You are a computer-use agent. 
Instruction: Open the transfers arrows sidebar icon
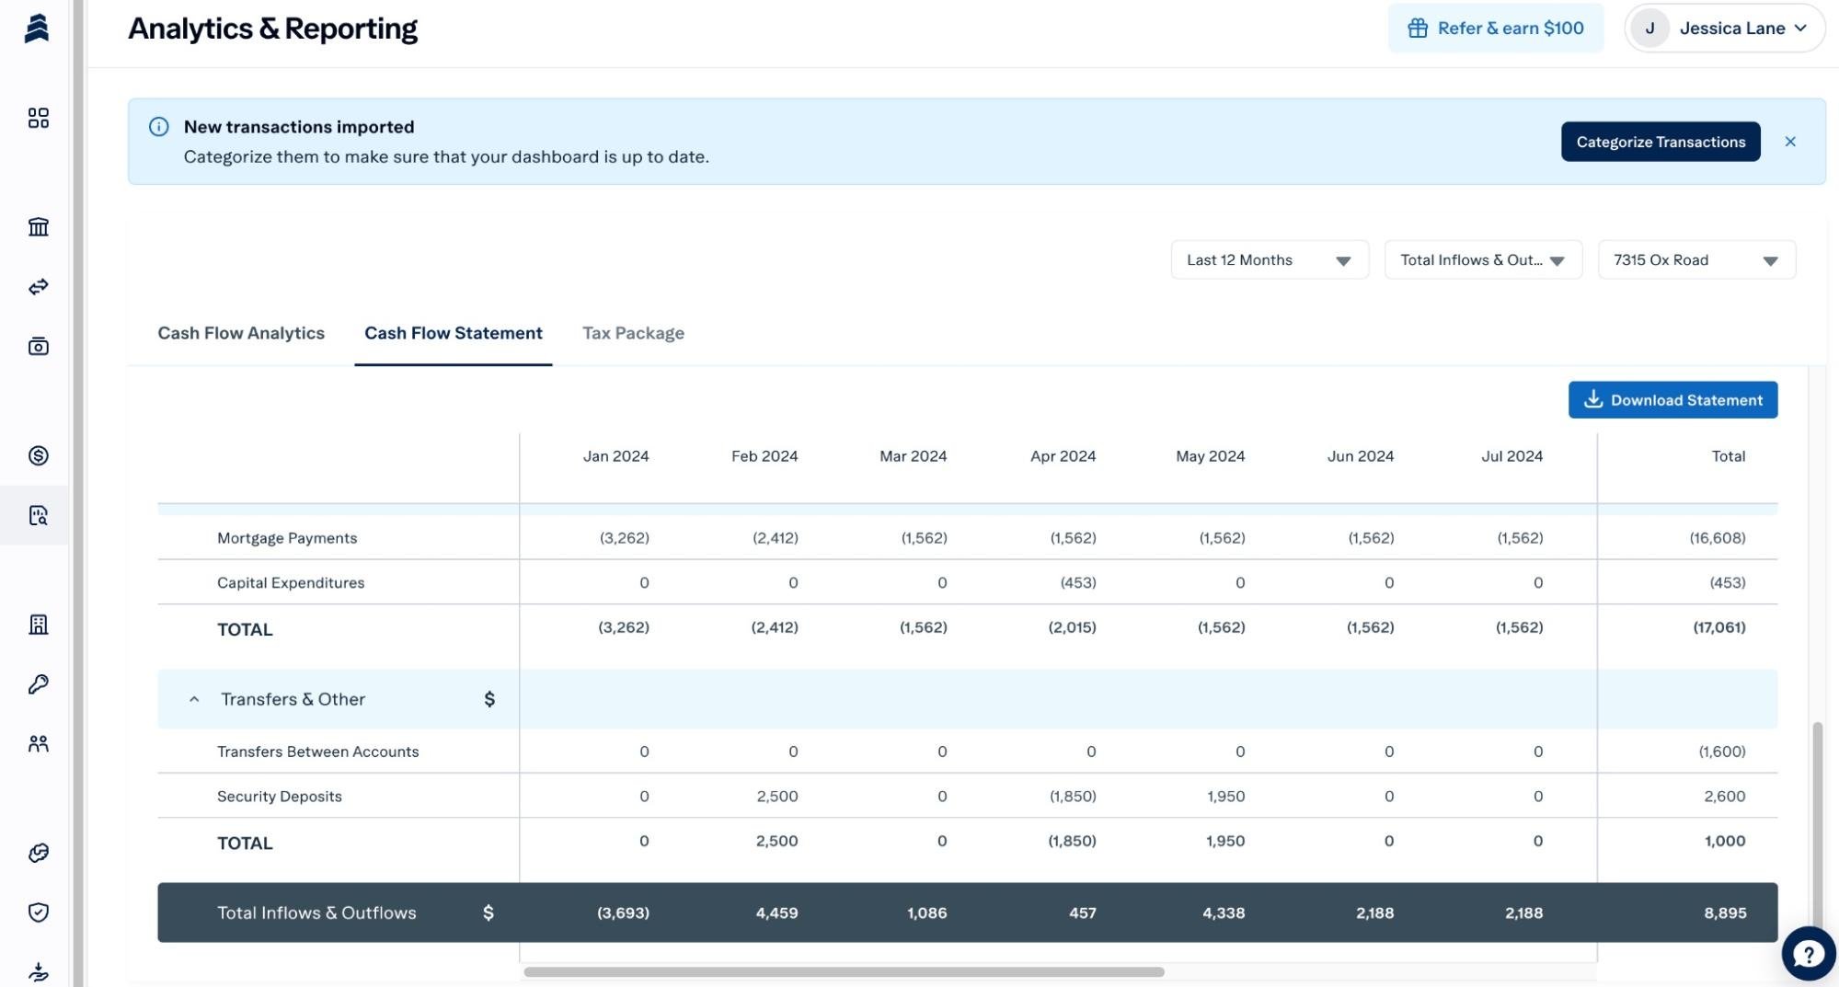pyautogui.click(x=38, y=287)
